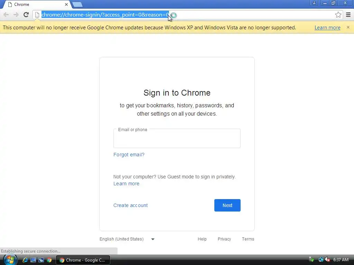
Task: Launch Chrome from quick launch
Action: tap(49, 260)
